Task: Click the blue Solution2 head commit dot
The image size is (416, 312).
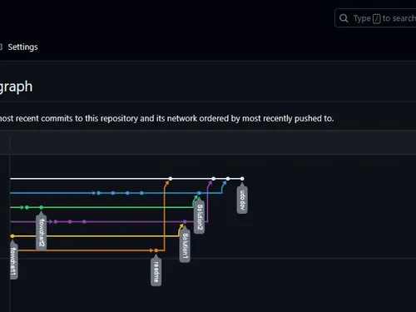Action: click(x=199, y=193)
